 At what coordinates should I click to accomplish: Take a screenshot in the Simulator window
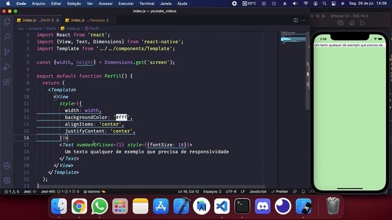click(341, 23)
